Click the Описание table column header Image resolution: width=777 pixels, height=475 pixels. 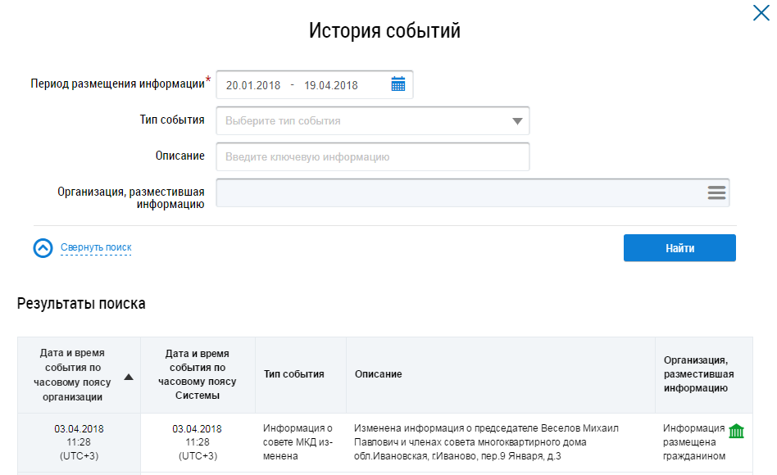coord(378,374)
